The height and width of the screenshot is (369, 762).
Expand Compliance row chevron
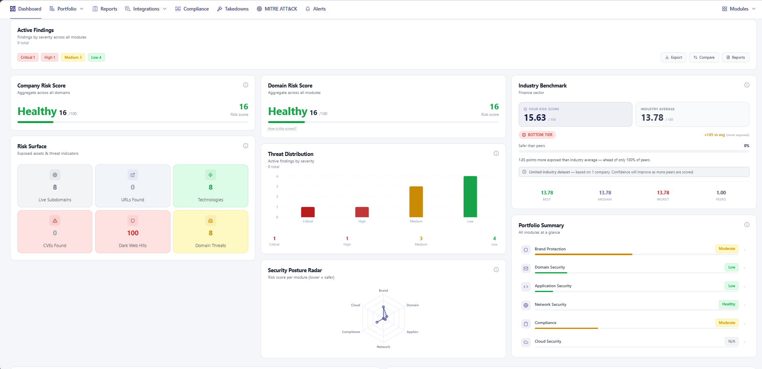coord(745,324)
